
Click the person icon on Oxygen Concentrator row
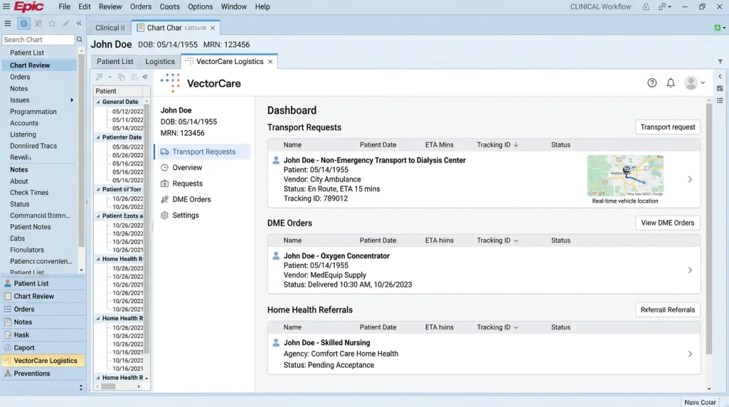pyautogui.click(x=275, y=256)
